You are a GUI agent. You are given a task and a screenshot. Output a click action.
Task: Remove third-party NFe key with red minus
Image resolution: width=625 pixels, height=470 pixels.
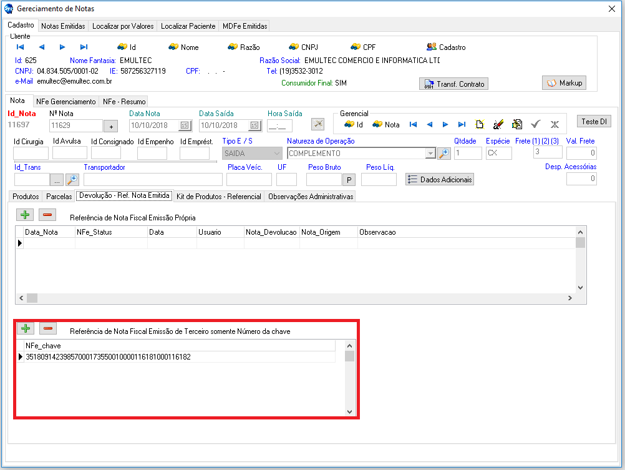(x=48, y=328)
